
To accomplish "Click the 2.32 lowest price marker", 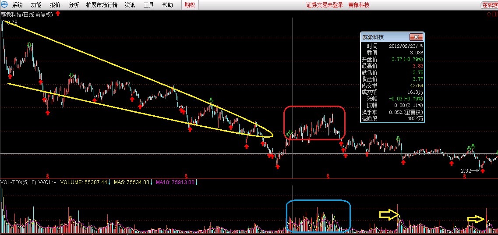I will (x=466, y=171).
